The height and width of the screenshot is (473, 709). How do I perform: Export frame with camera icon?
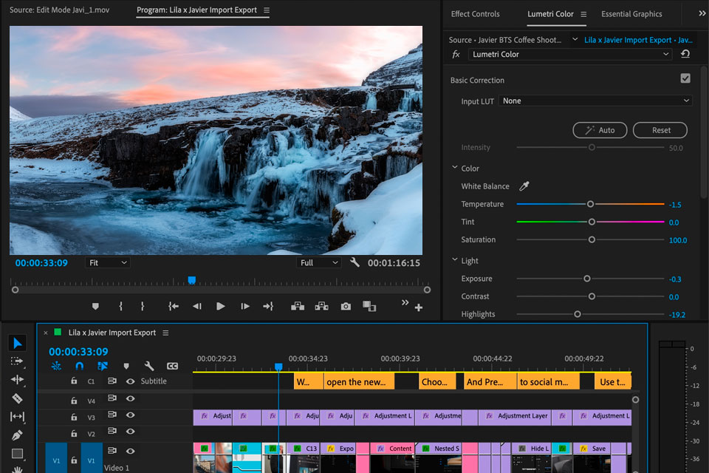[346, 307]
